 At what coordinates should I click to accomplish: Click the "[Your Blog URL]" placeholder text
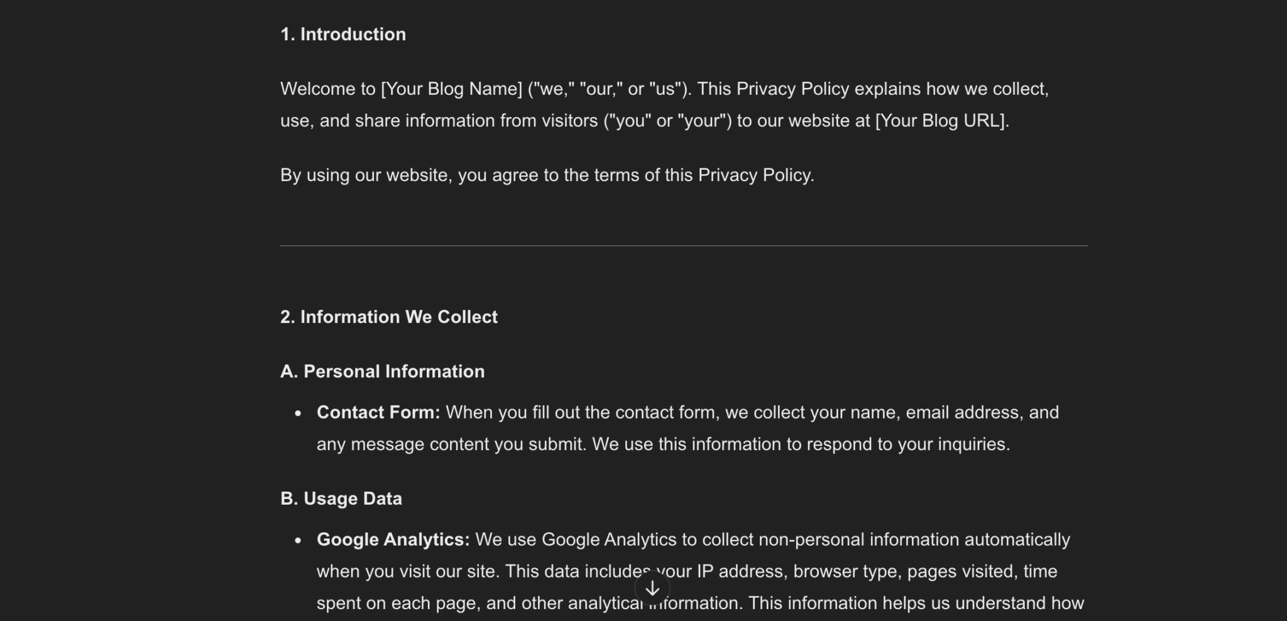941,121
